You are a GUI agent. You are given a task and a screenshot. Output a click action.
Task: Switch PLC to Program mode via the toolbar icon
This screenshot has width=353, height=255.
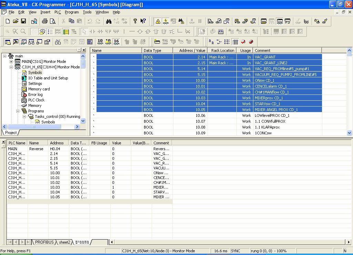tap(264, 21)
